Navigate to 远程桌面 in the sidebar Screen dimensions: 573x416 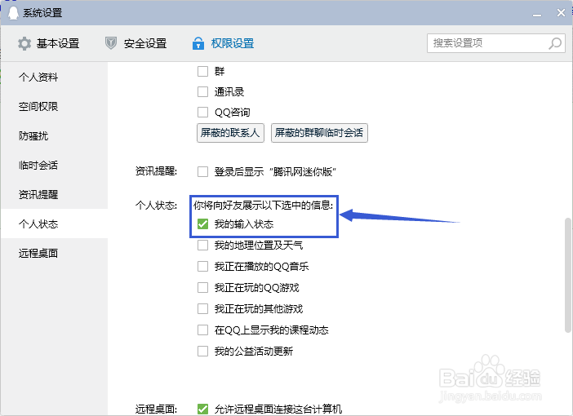pyautogui.click(x=54, y=253)
